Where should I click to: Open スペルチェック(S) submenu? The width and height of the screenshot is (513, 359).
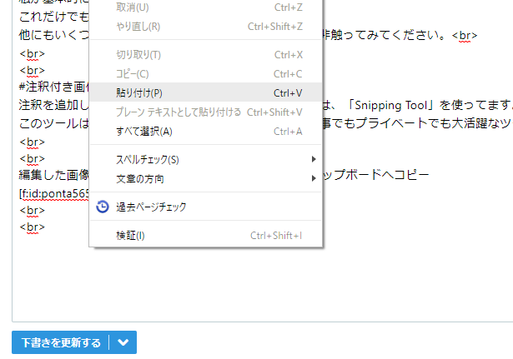(206, 159)
